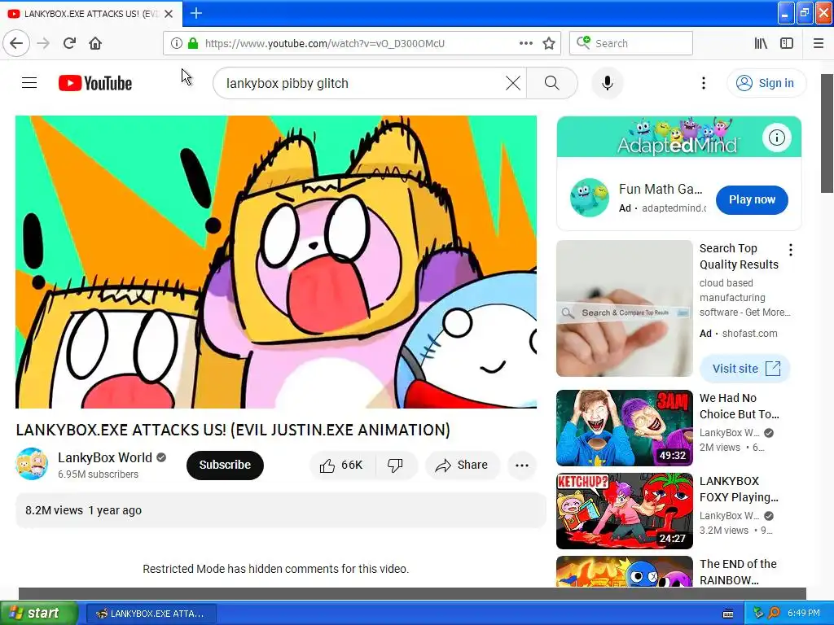834x625 pixels.
Task: Start voice search with the microphone
Action: [x=608, y=83]
